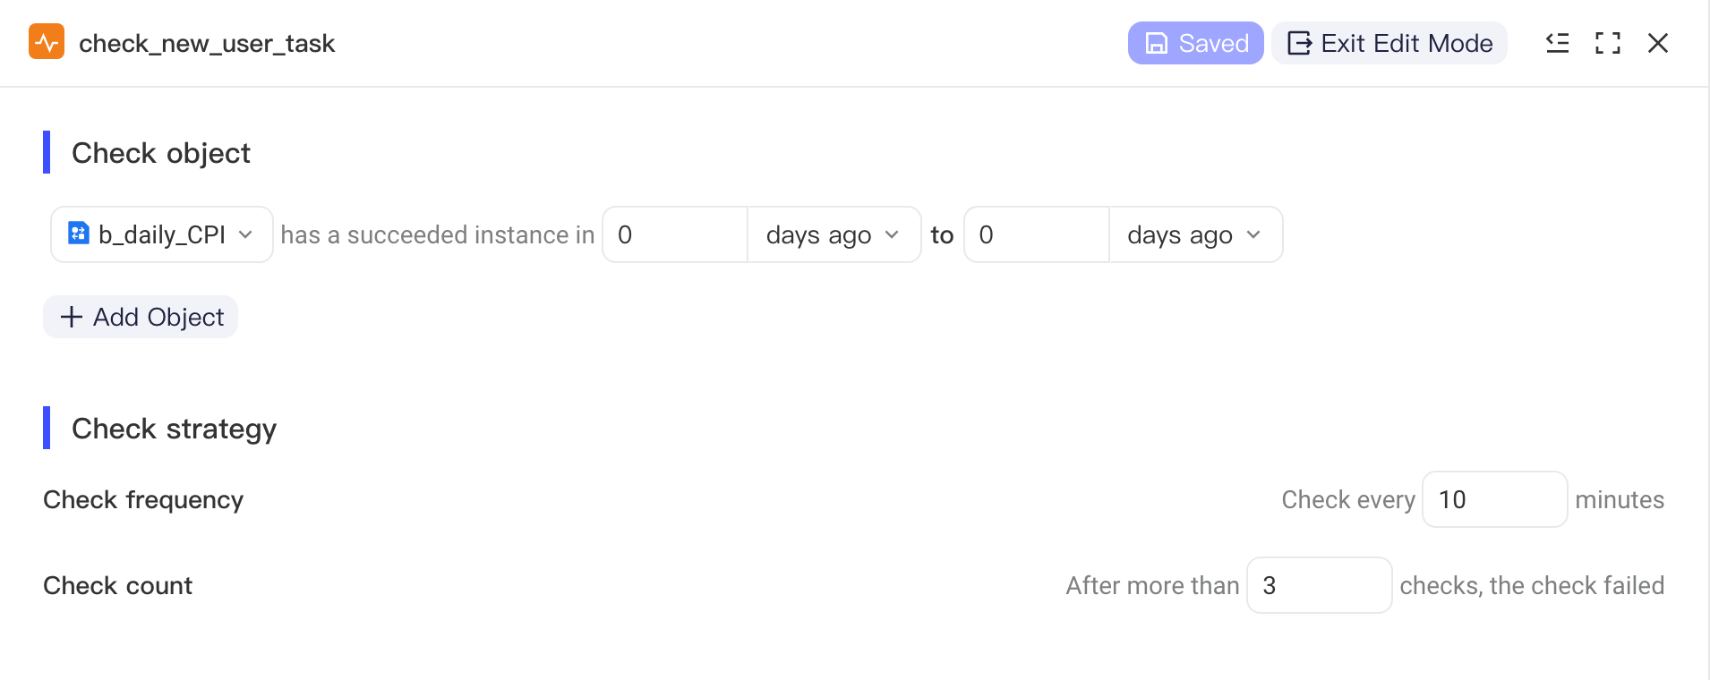Open the b_daily_CPI object dropdown
1710x680 pixels.
click(x=162, y=234)
